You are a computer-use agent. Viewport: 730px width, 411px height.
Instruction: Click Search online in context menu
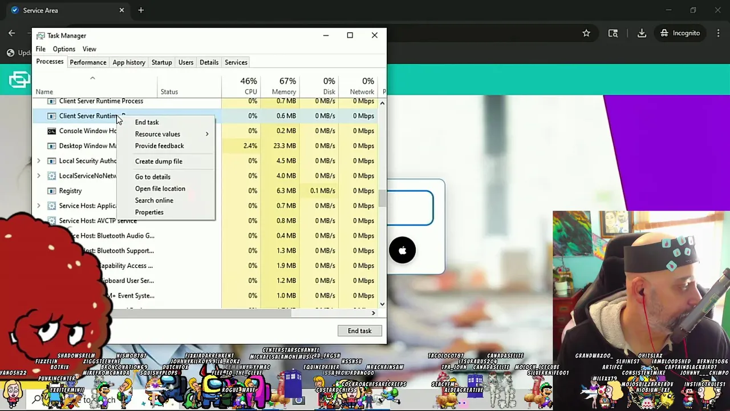(x=154, y=200)
